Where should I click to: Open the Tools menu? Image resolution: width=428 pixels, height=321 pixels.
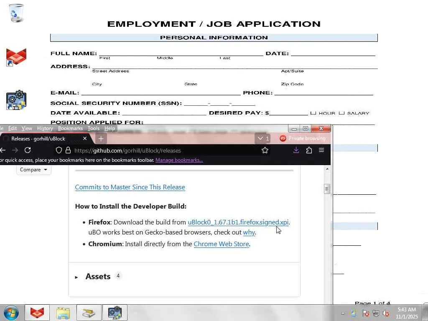point(93,128)
